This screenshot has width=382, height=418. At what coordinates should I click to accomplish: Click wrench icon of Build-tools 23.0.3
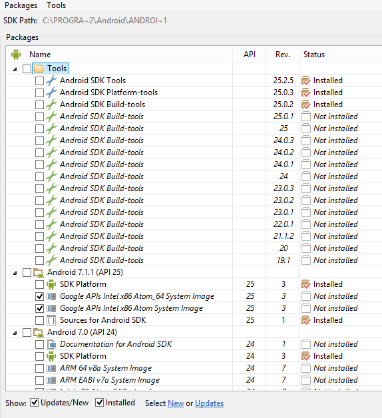coord(51,188)
